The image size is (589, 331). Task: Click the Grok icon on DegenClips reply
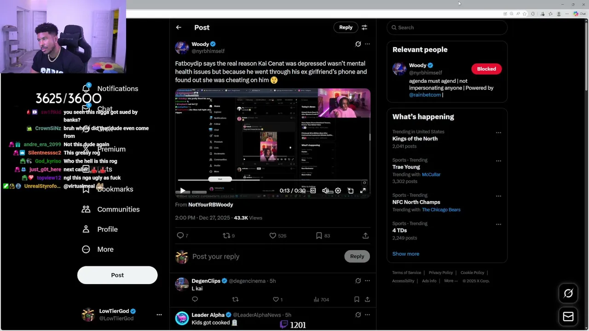pos(358,281)
